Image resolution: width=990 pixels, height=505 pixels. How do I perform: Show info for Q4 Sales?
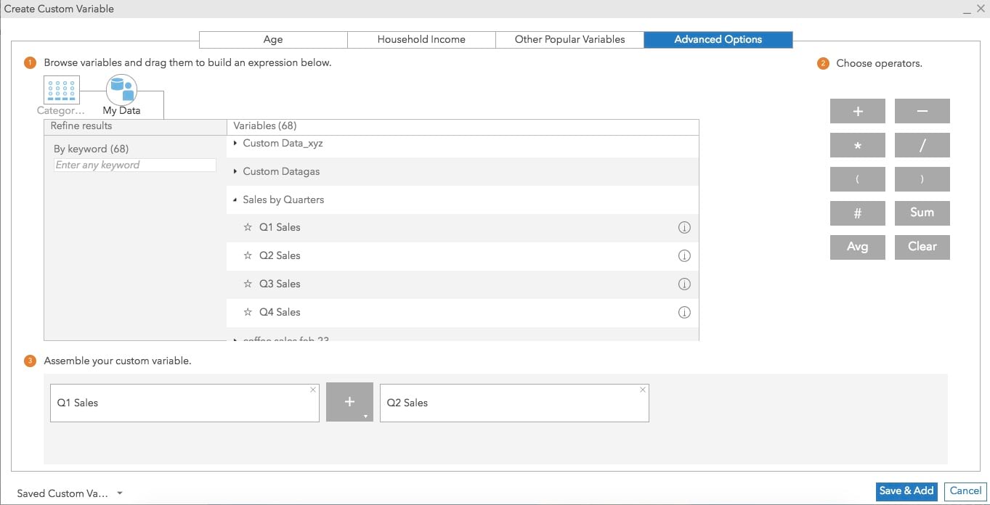click(683, 312)
